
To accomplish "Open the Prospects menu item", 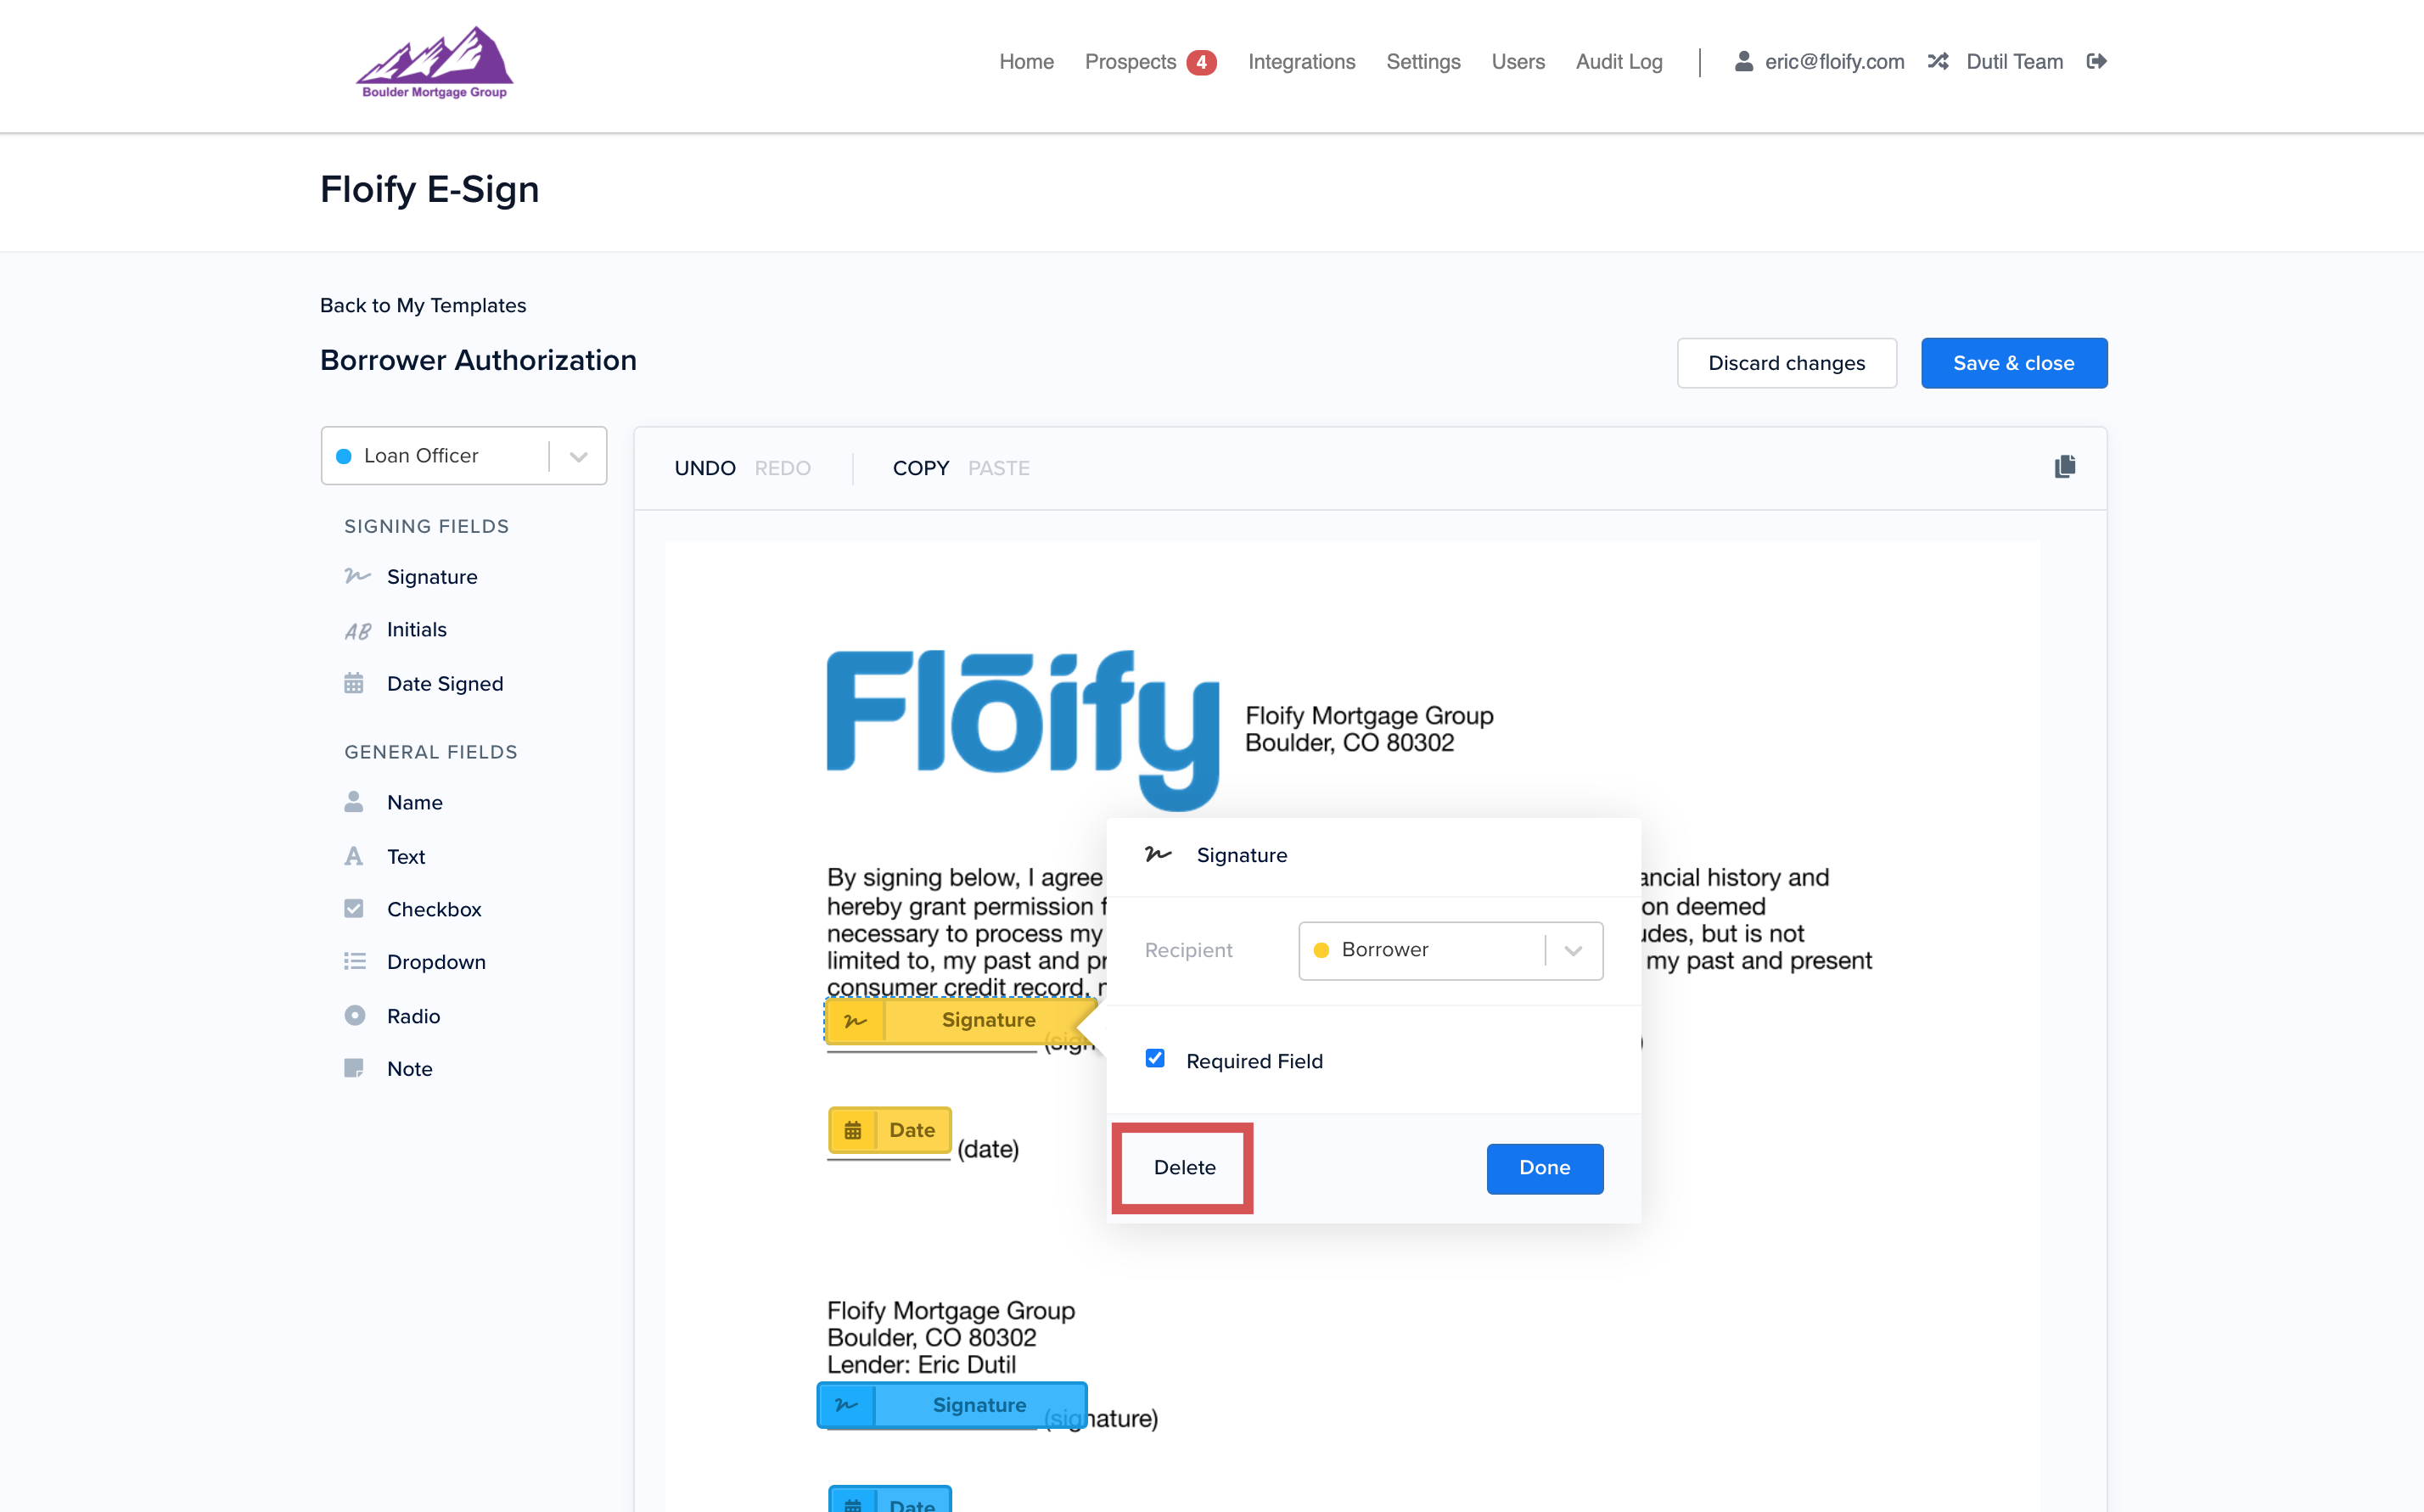I will click(x=1130, y=62).
